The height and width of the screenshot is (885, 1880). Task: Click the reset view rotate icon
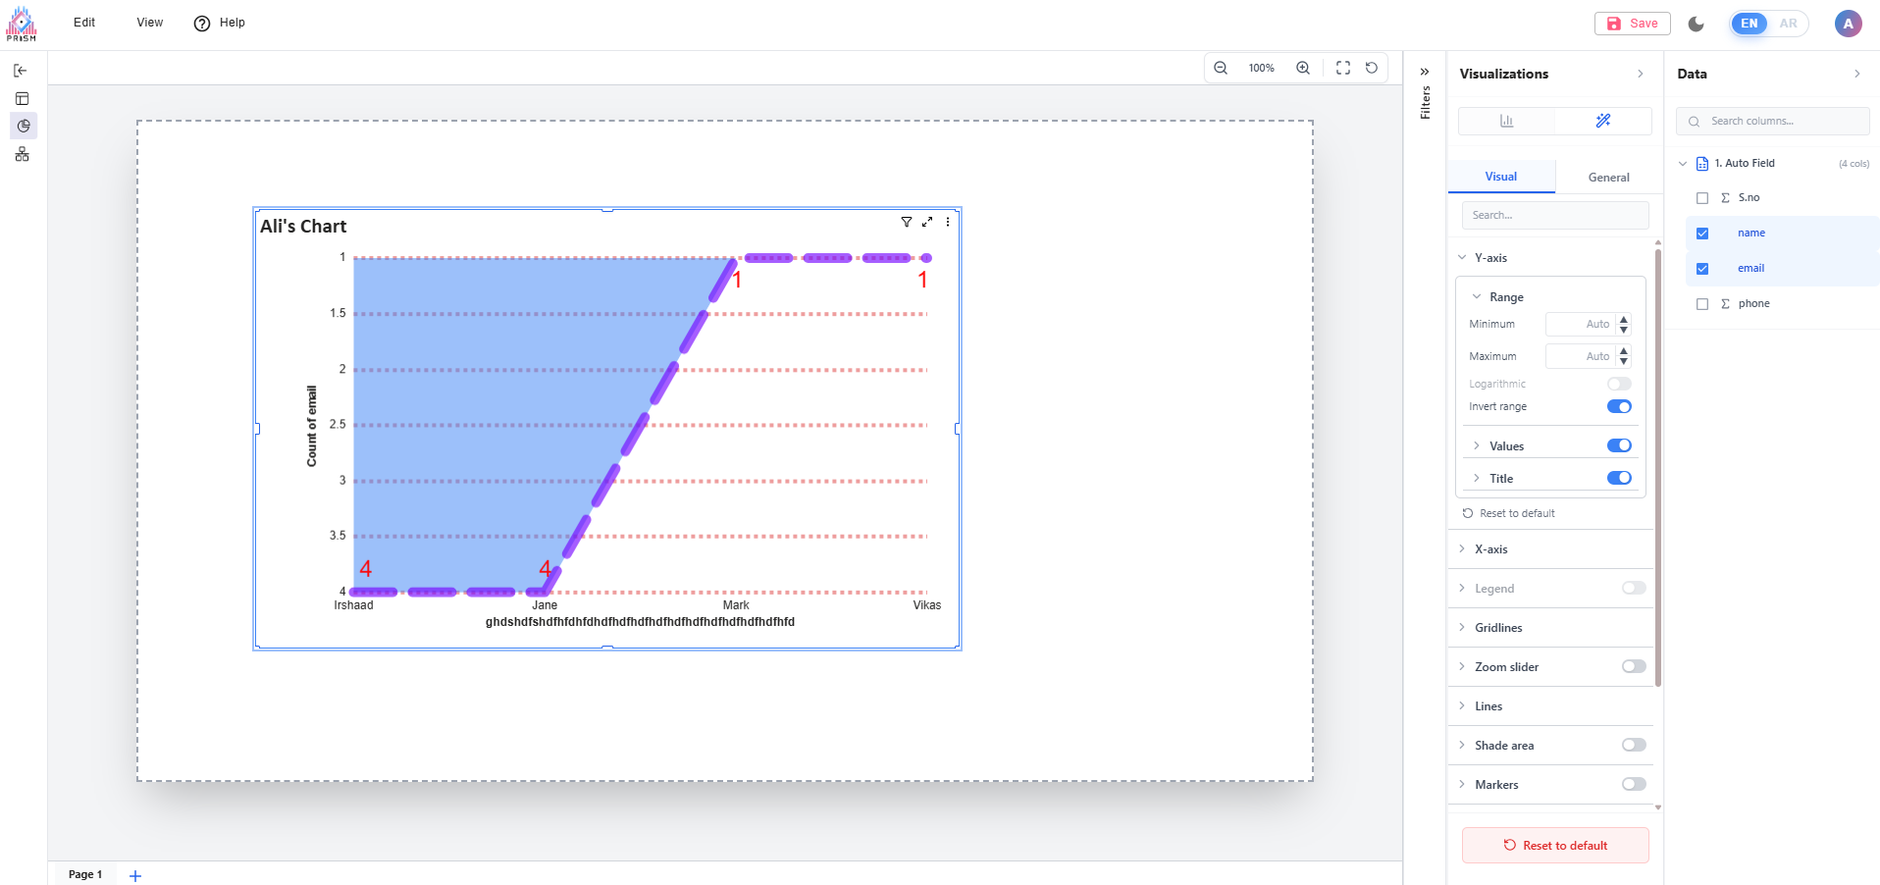point(1372,68)
